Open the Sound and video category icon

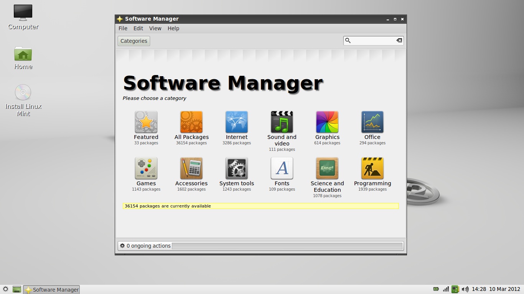[x=282, y=122]
